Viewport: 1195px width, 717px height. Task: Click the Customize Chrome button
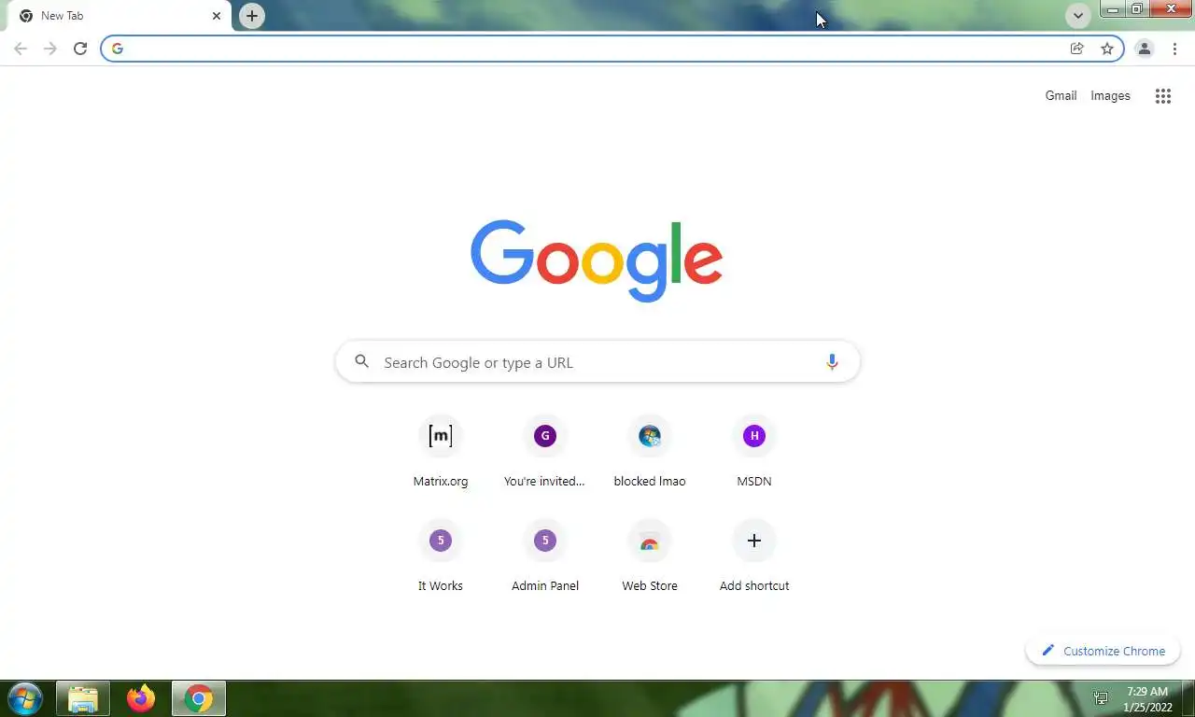1104,651
